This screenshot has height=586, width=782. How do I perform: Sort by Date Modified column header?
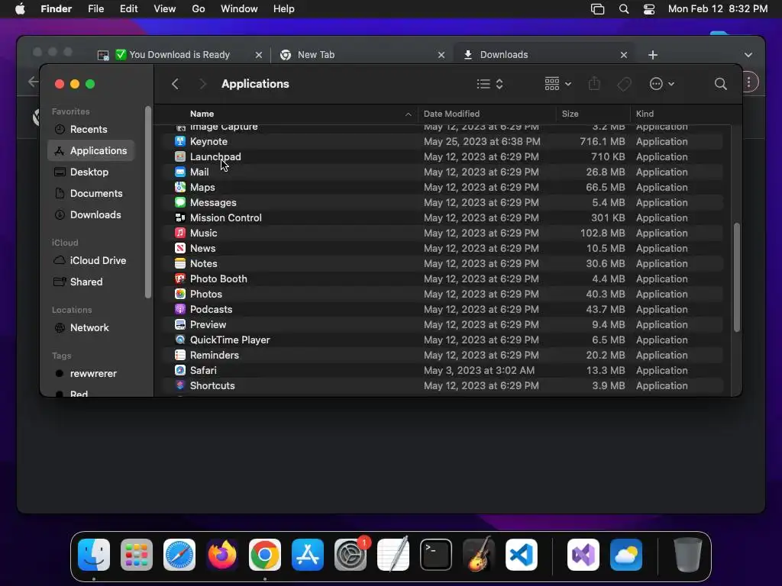pyautogui.click(x=486, y=114)
